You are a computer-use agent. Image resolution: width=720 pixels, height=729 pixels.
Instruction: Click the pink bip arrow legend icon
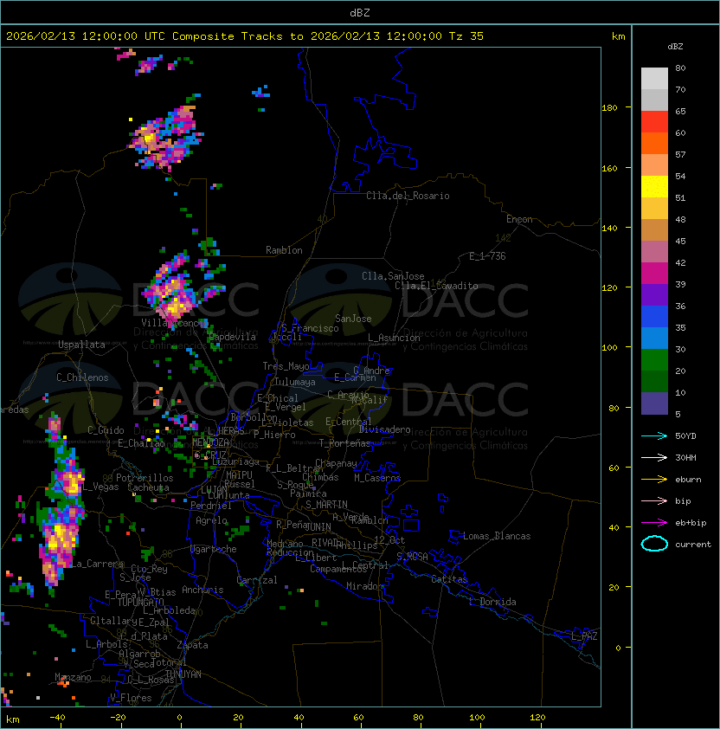(654, 500)
